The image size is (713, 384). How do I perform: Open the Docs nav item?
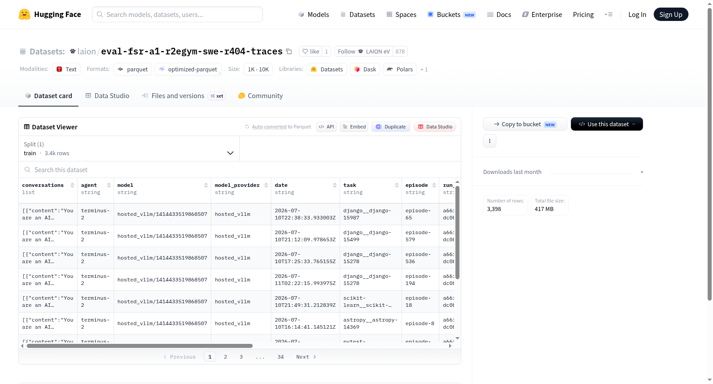point(499,14)
